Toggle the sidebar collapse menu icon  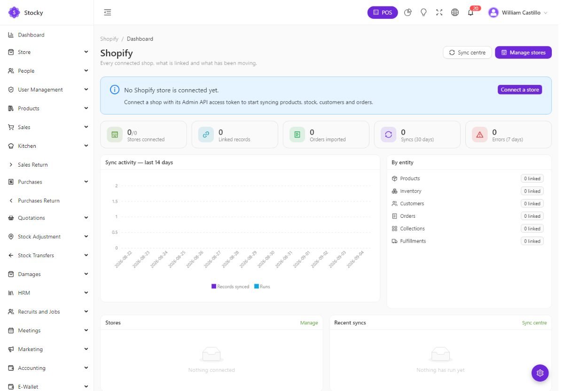pyautogui.click(x=108, y=13)
